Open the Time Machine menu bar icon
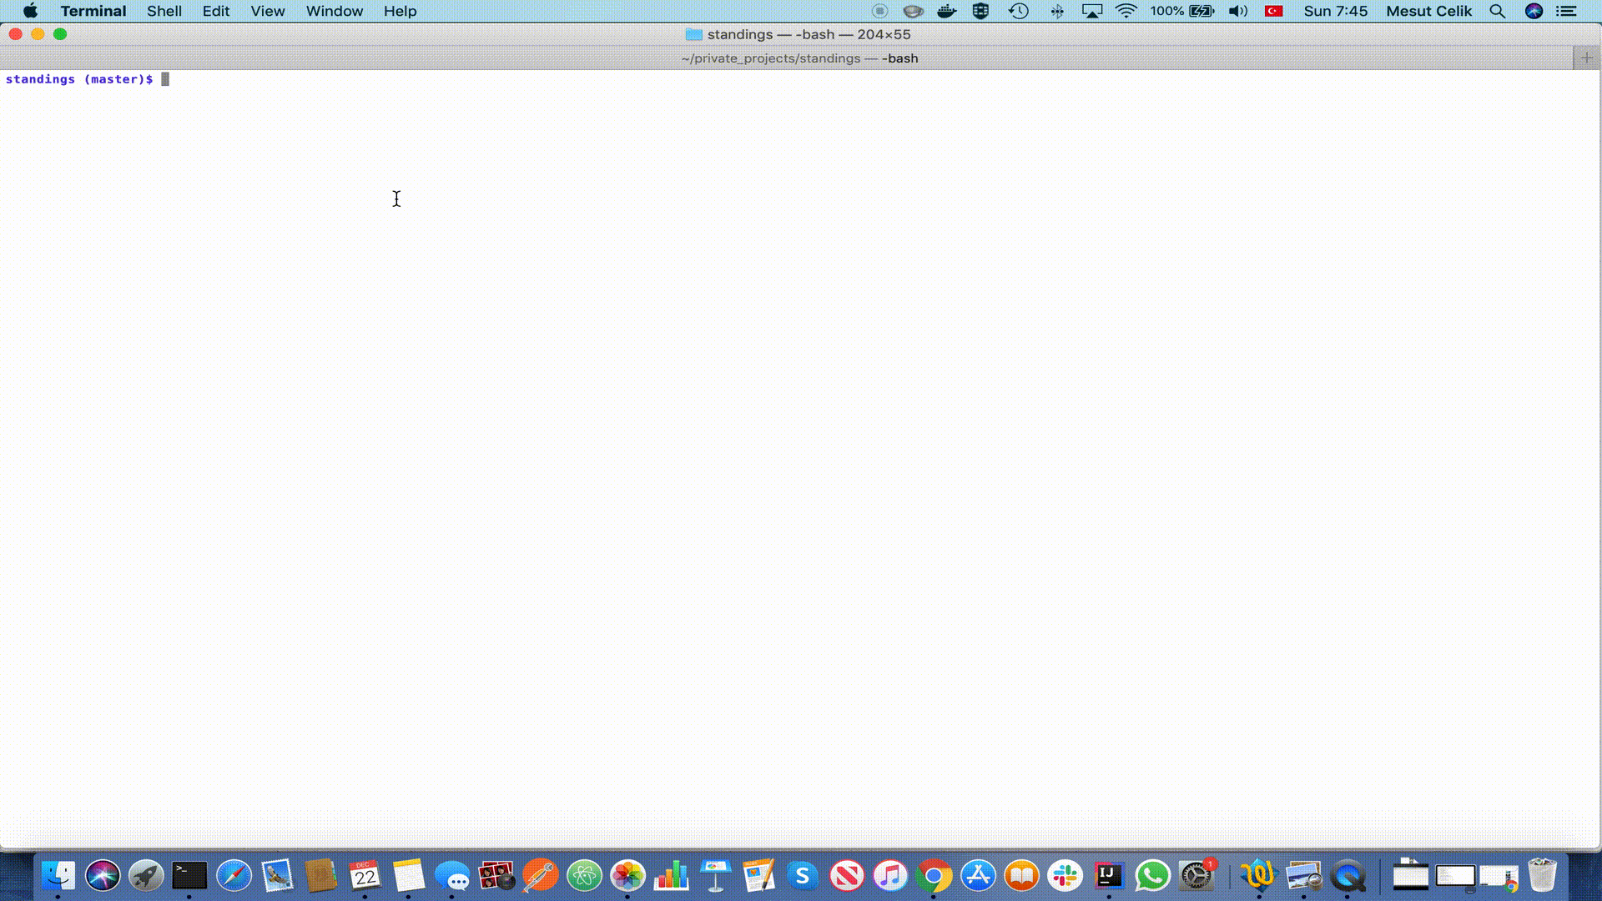The width and height of the screenshot is (1602, 901). pos(1018,11)
